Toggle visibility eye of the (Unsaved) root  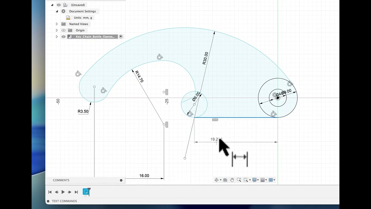click(59, 5)
